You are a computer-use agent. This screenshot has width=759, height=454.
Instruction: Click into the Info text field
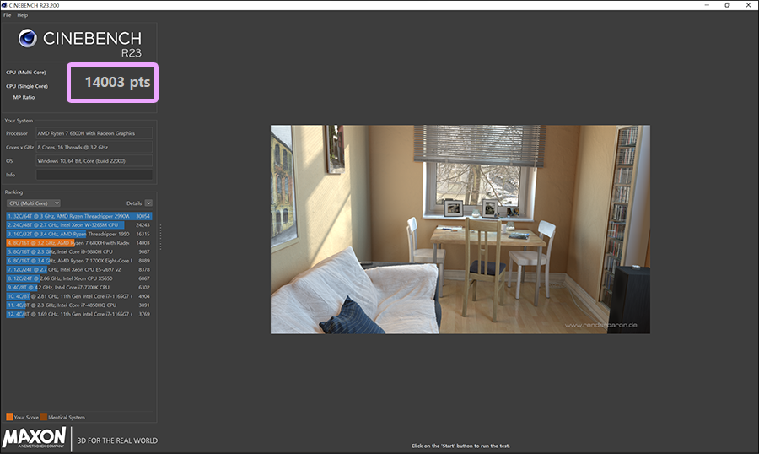94,175
